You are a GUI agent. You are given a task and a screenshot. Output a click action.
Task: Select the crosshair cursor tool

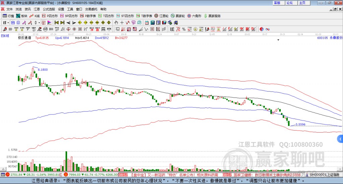click(x=122, y=23)
